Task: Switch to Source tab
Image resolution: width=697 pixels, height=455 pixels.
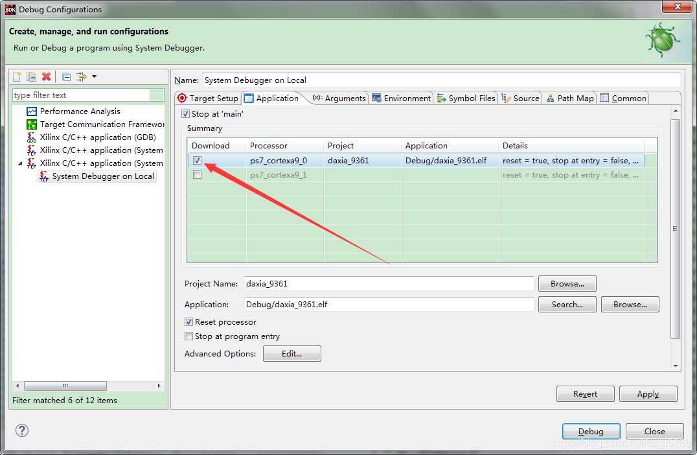Action: (521, 98)
